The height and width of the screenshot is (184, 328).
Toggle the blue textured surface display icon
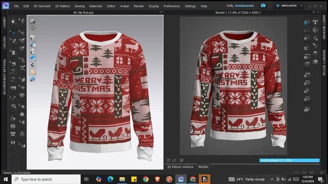point(33,58)
